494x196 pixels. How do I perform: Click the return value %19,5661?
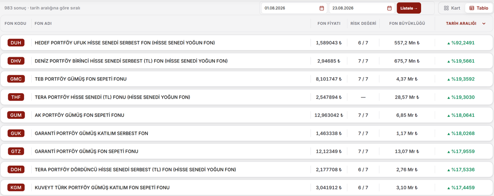[x=461, y=61]
